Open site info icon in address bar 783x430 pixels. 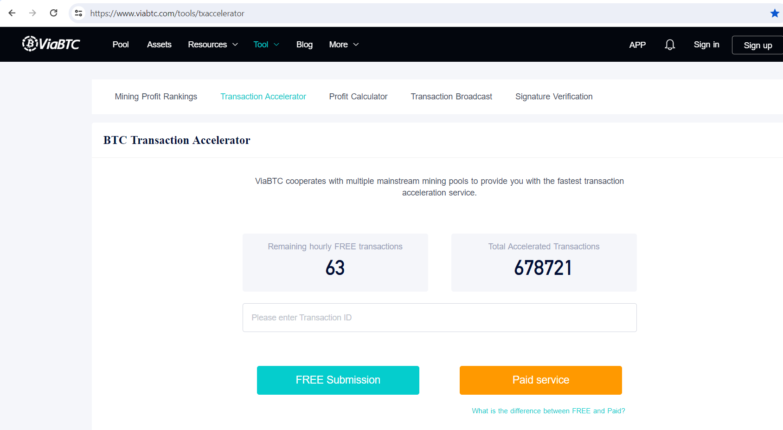[x=79, y=13]
